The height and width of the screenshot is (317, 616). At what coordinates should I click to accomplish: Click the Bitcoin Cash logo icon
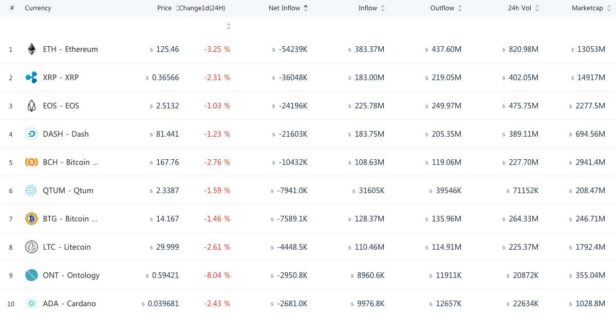(31, 162)
